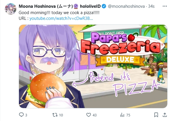This screenshot has width=171, height=121.
Task: Bookmark this post
Action: [x=156, y=115]
